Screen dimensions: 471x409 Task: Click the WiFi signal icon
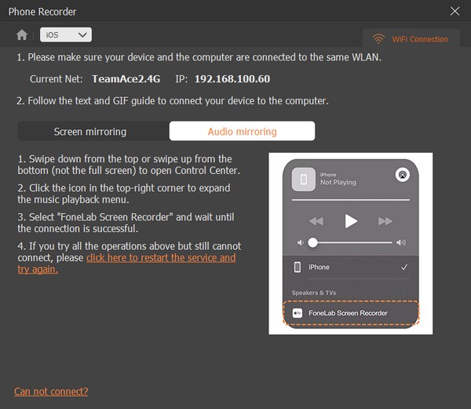[378, 38]
